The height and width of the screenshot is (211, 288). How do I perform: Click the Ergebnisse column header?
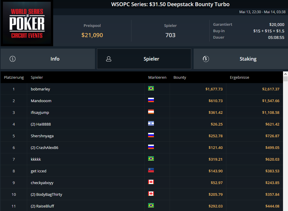(240, 78)
